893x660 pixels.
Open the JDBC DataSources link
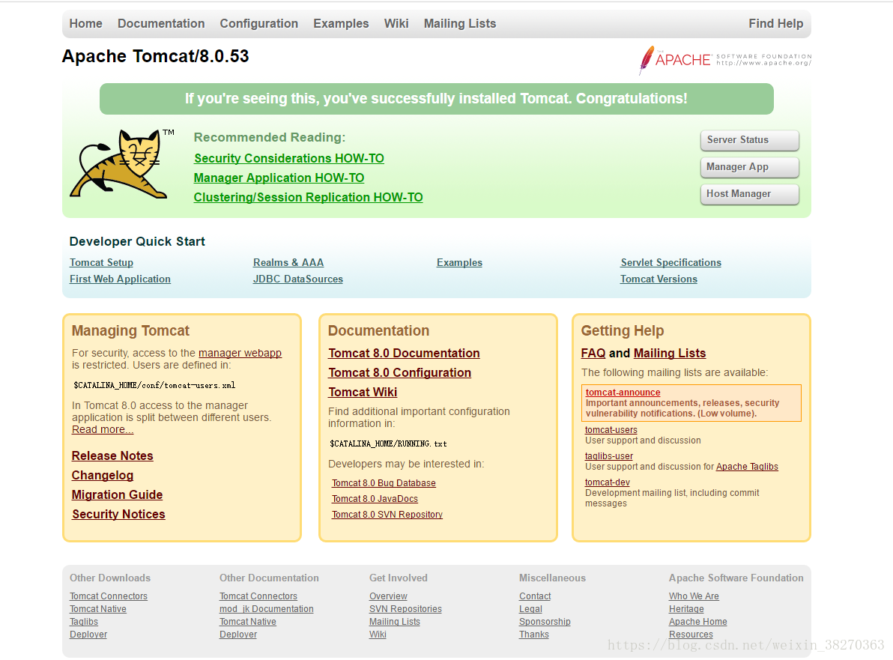tap(298, 279)
